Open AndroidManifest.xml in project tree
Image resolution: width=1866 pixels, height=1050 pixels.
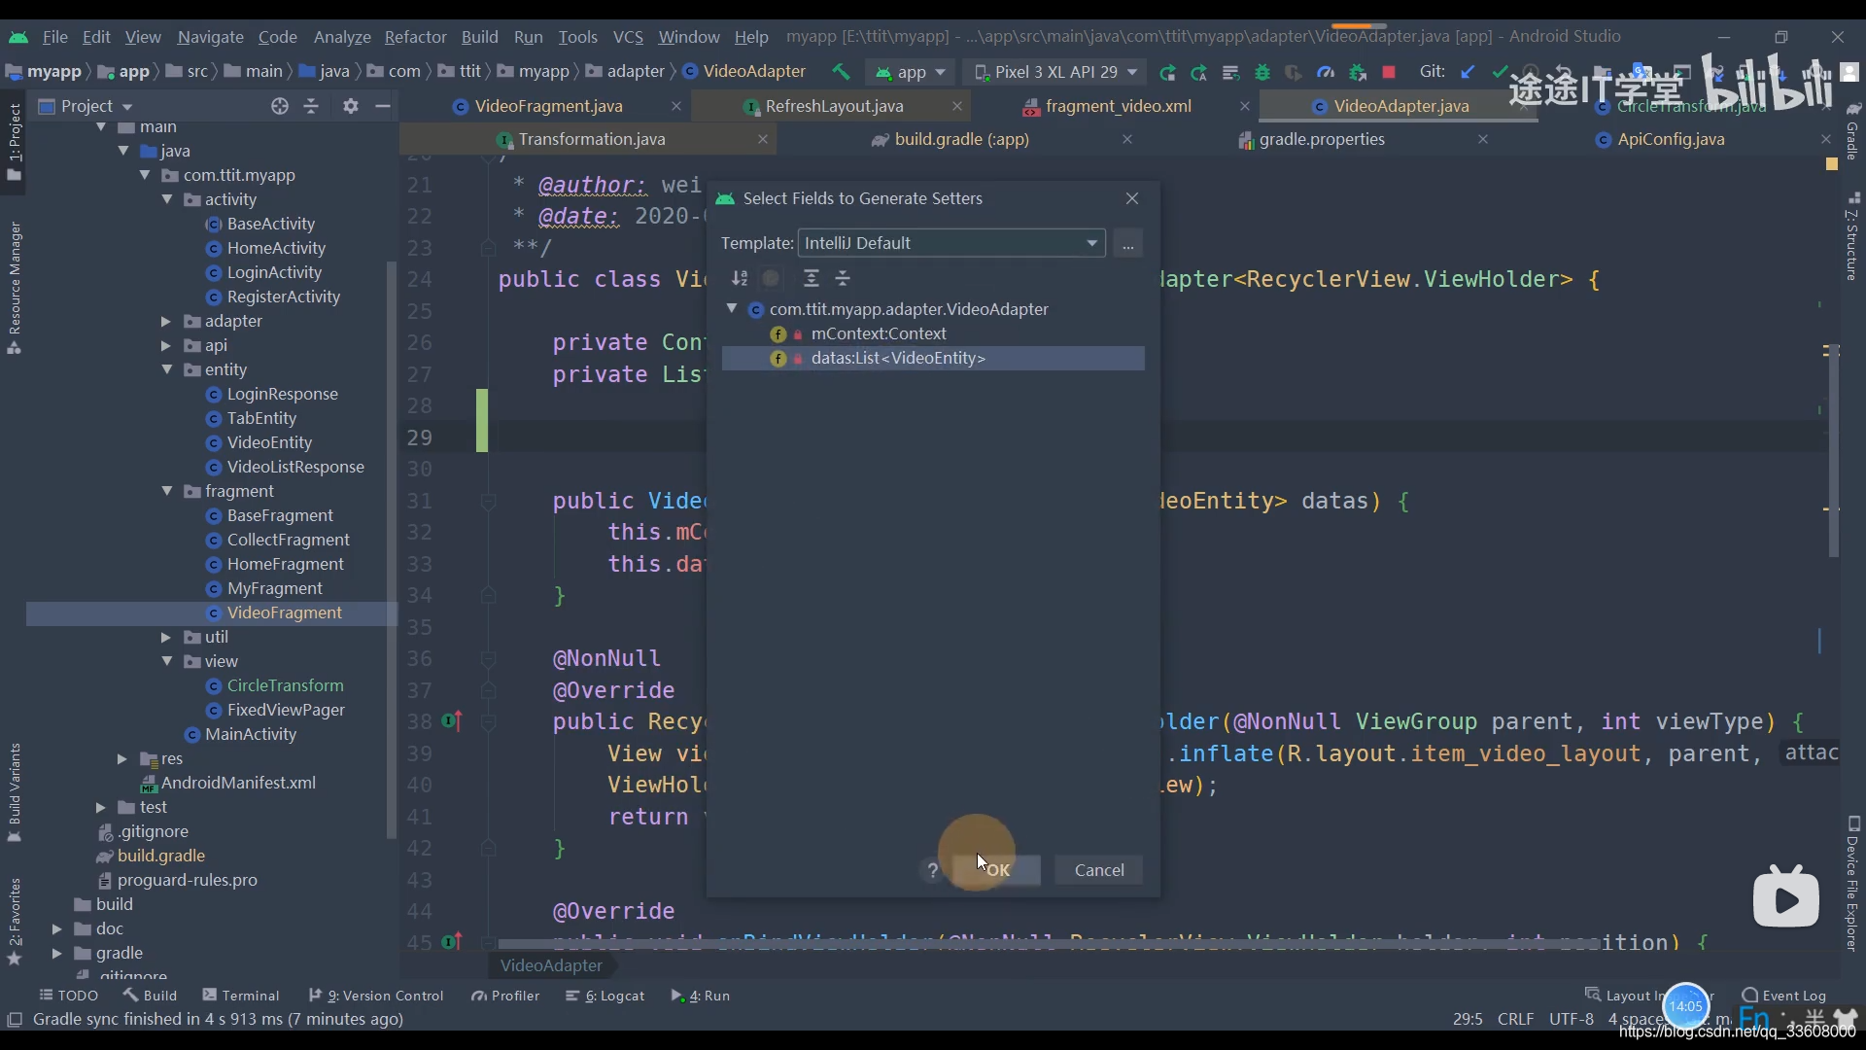pos(238,783)
